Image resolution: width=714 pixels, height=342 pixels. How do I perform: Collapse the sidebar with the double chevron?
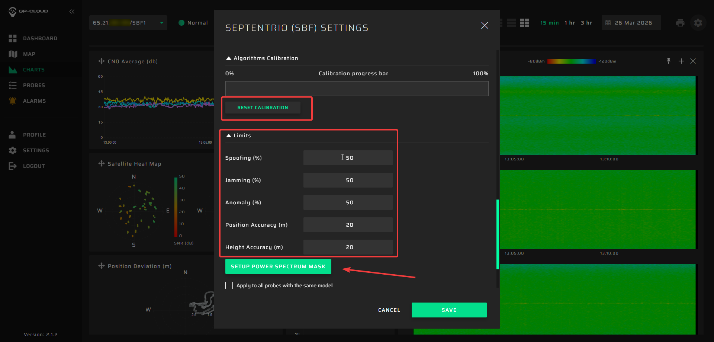point(72,12)
